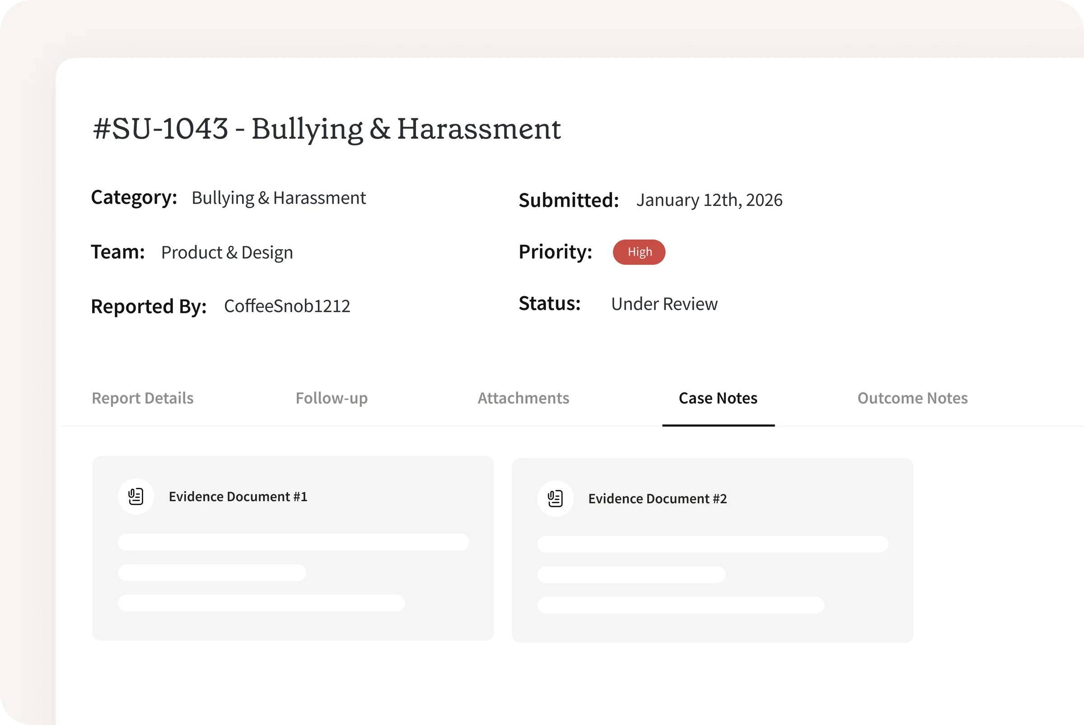The image size is (1084, 725).
Task: Click the Priority: label
Action: [555, 252]
